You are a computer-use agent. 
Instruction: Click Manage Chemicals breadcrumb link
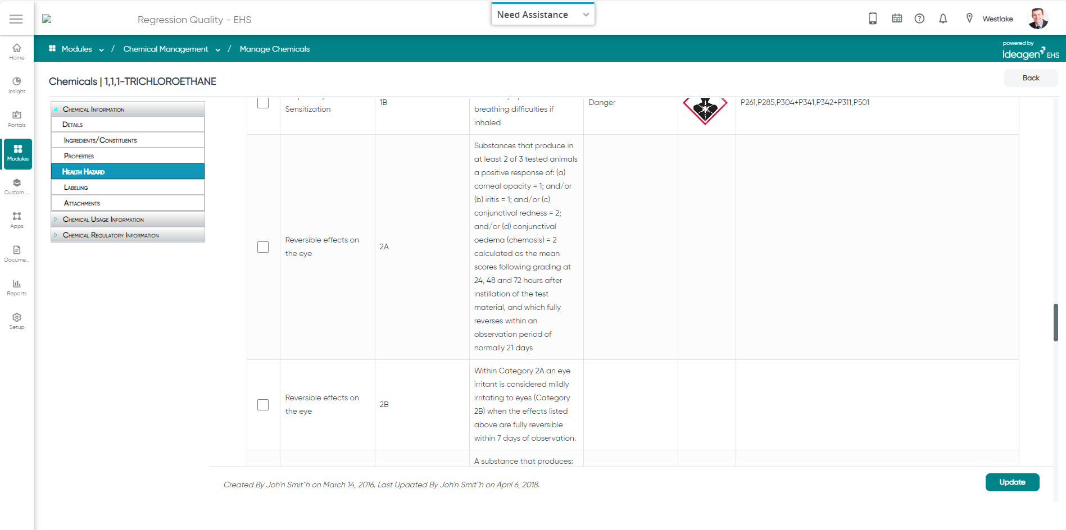click(x=274, y=49)
